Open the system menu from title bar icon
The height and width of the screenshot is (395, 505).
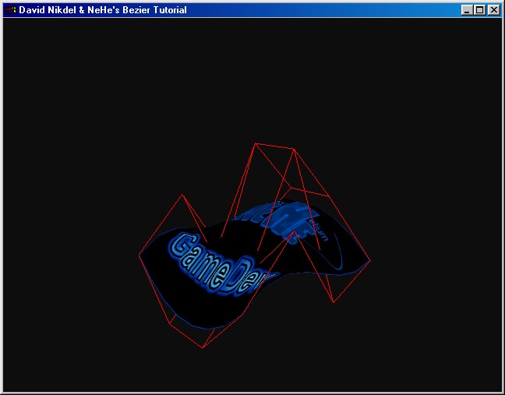[x=10, y=10]
